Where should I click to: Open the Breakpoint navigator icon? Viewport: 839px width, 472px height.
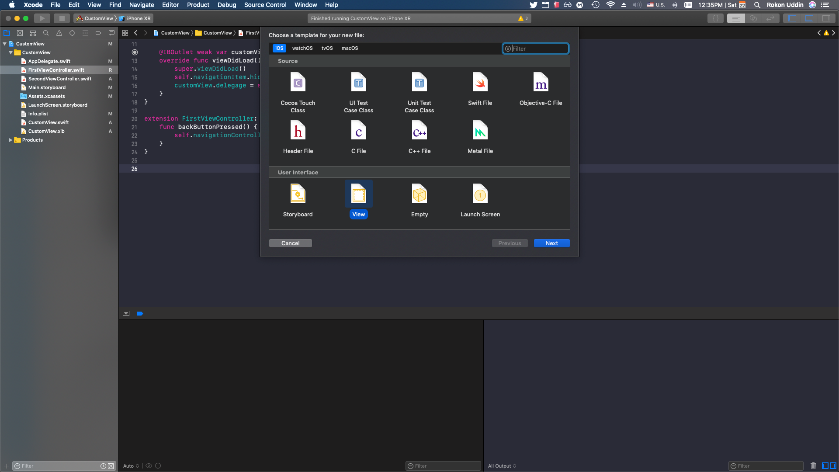pyautogui.click(x=98, y=33)
